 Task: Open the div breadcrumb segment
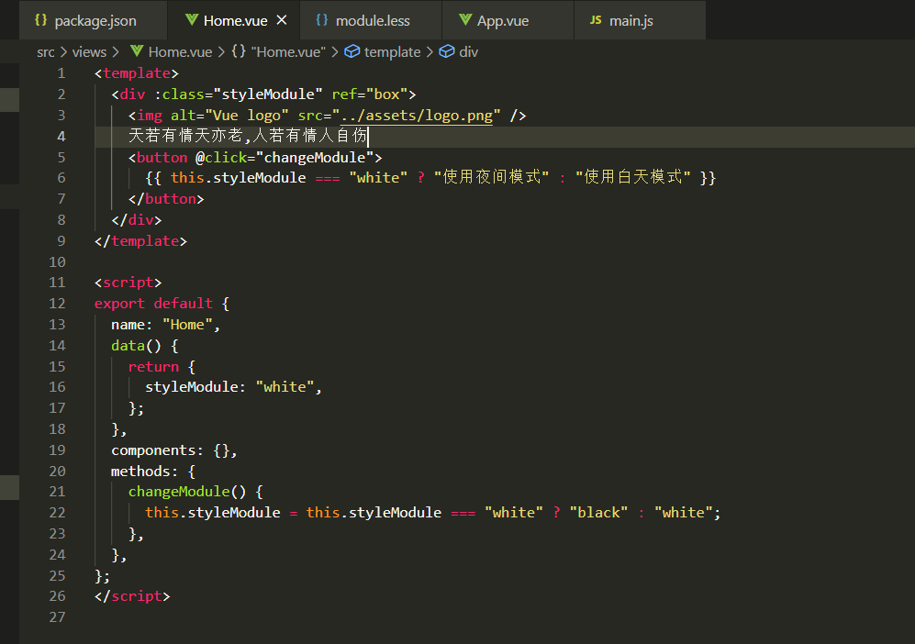(469, 52)
